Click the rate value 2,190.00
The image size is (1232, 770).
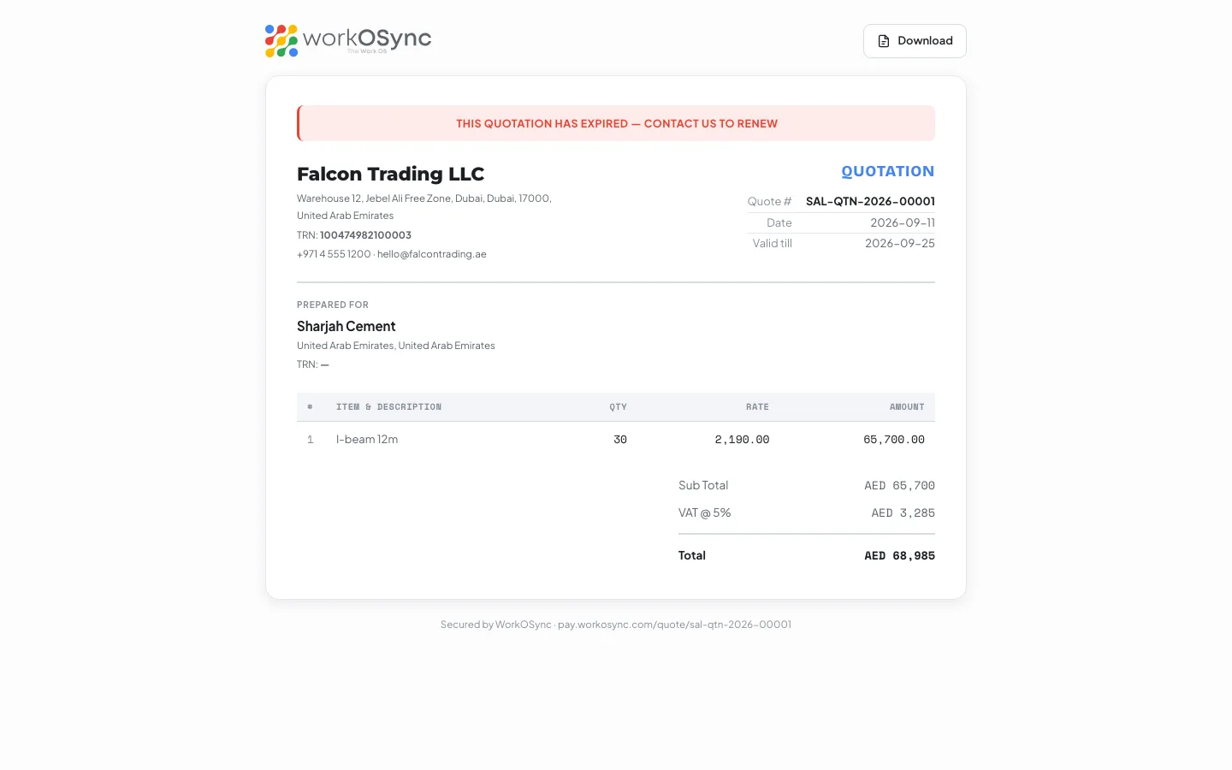click(x=742, y=440)
